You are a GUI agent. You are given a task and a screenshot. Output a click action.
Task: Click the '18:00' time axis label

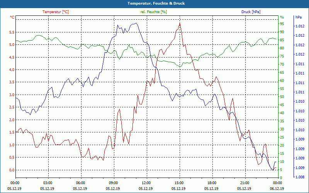212,183
